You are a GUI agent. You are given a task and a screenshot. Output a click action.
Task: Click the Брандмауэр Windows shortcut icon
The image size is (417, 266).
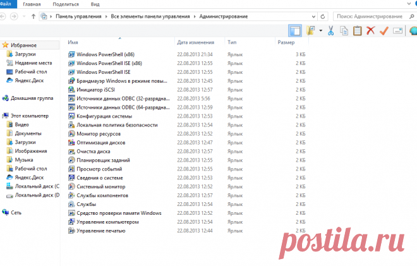coord(71,81)
